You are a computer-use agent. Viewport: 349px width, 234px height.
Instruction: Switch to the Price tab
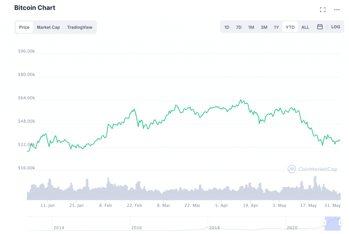24,27
